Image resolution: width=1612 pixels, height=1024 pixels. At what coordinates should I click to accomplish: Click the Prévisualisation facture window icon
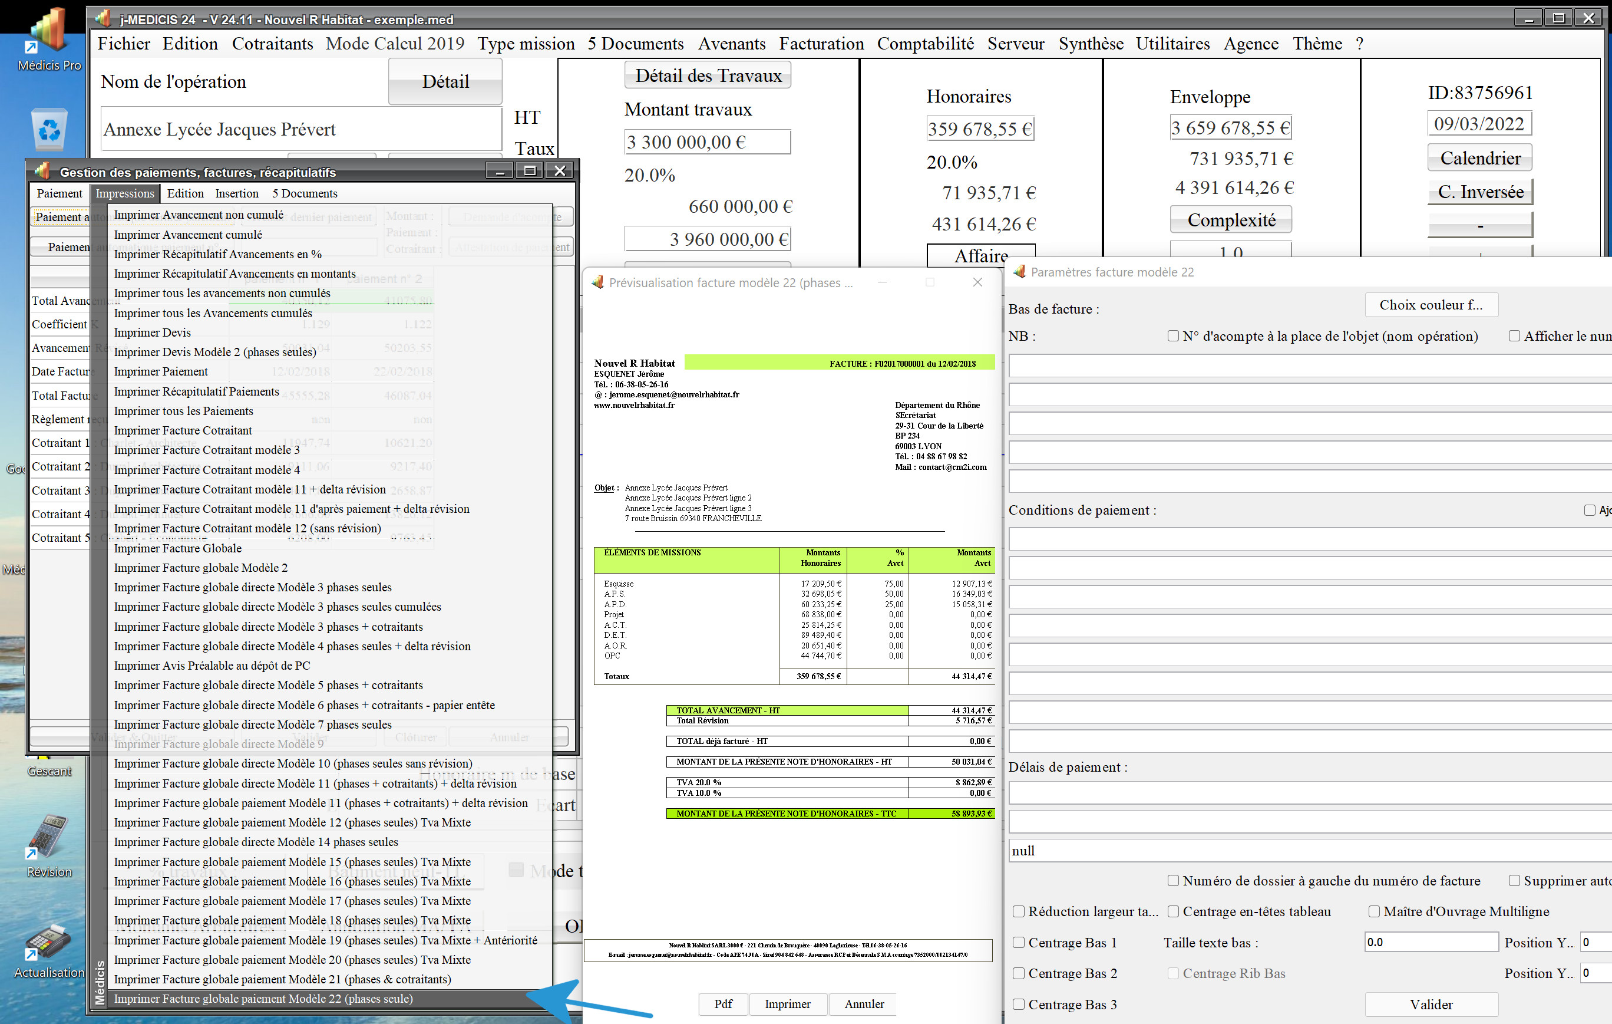coord(598,282)
